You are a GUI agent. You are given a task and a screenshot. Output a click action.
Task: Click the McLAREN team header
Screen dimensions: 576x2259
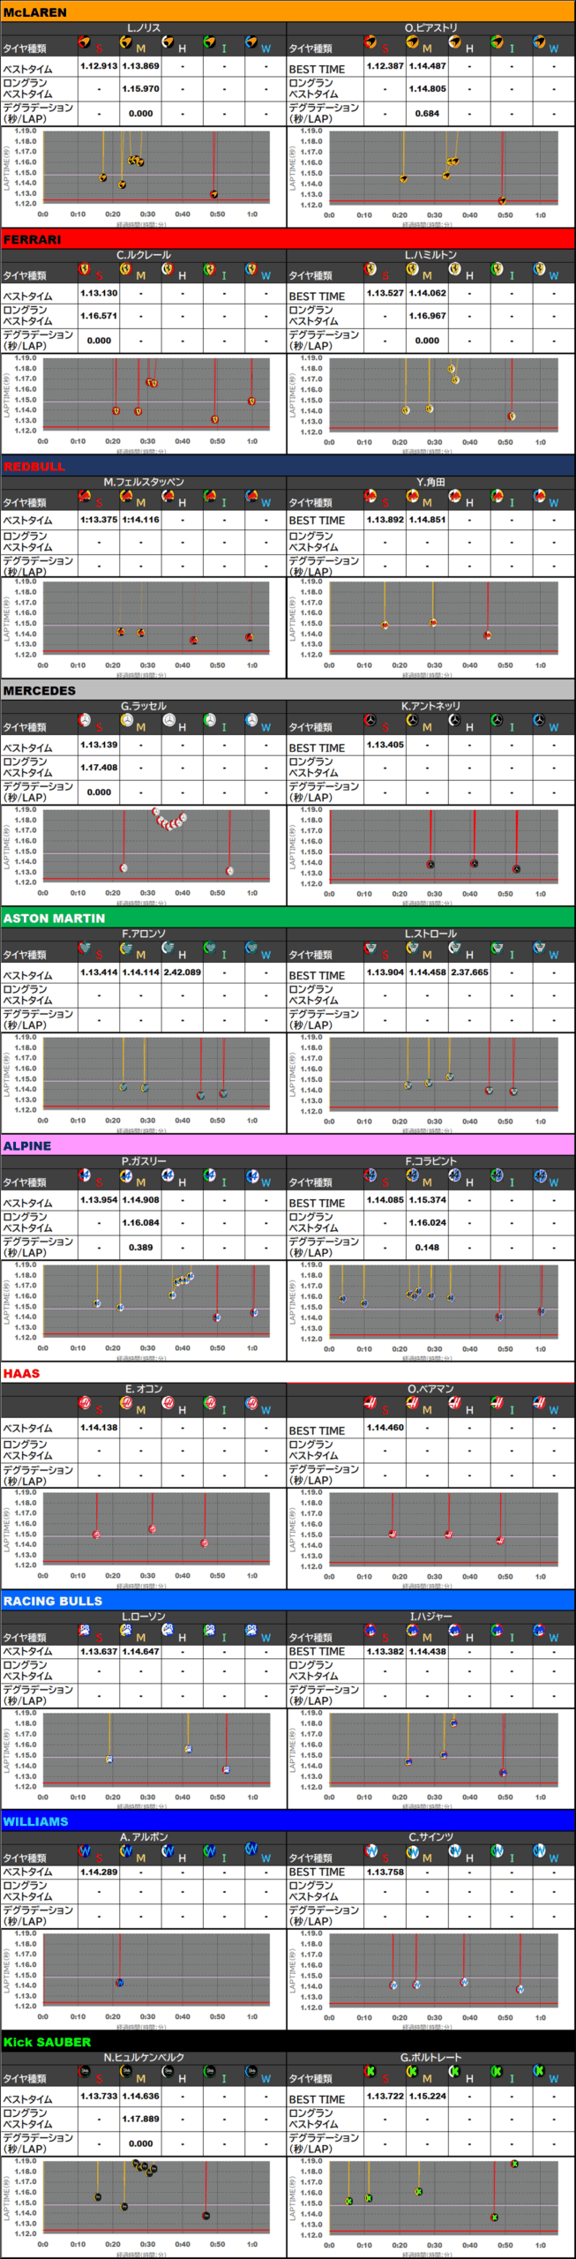(288, 11)
